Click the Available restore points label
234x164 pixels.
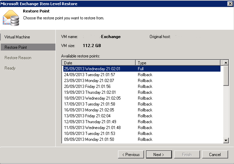click(x=80, y=56)
